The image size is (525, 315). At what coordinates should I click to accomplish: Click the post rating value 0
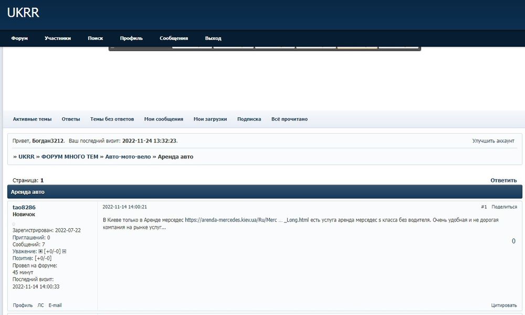513,241
